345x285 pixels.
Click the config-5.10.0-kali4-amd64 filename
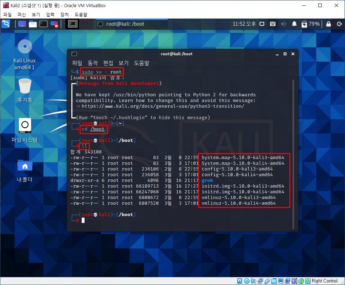(237, 175)
